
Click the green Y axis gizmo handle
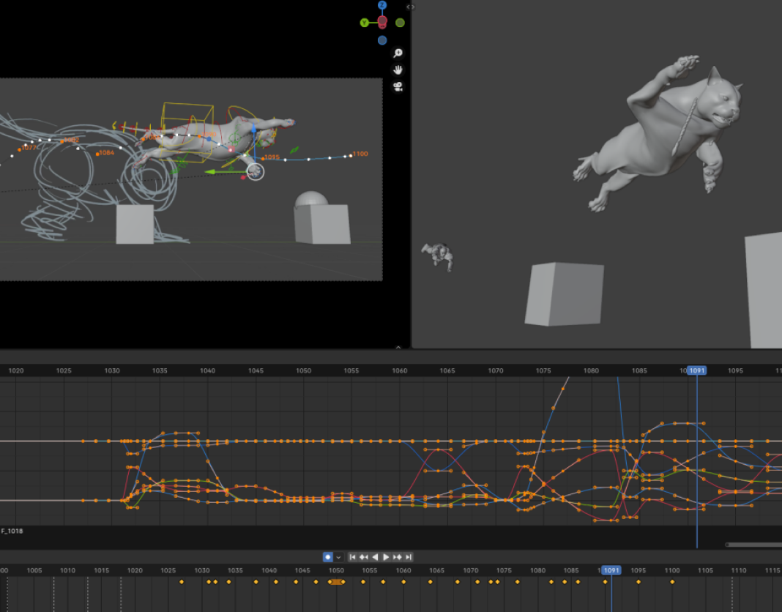[365, 23]
